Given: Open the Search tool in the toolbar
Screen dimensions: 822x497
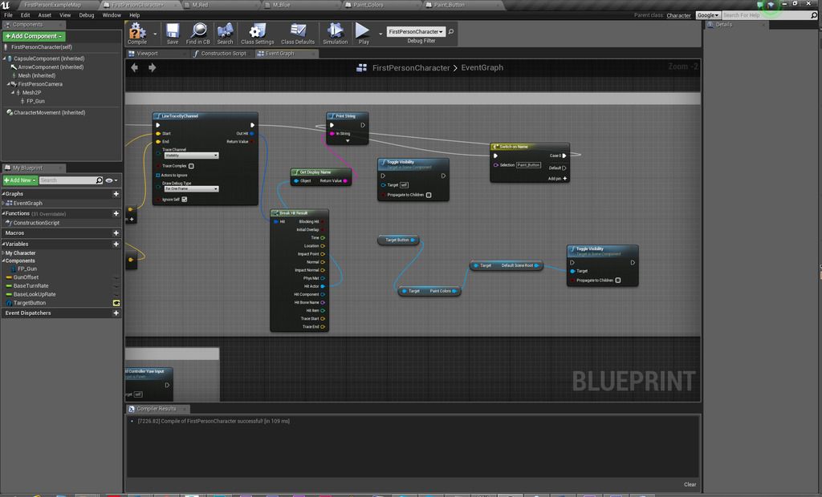Looking at the screenshot, I should (x=225, y=34).
